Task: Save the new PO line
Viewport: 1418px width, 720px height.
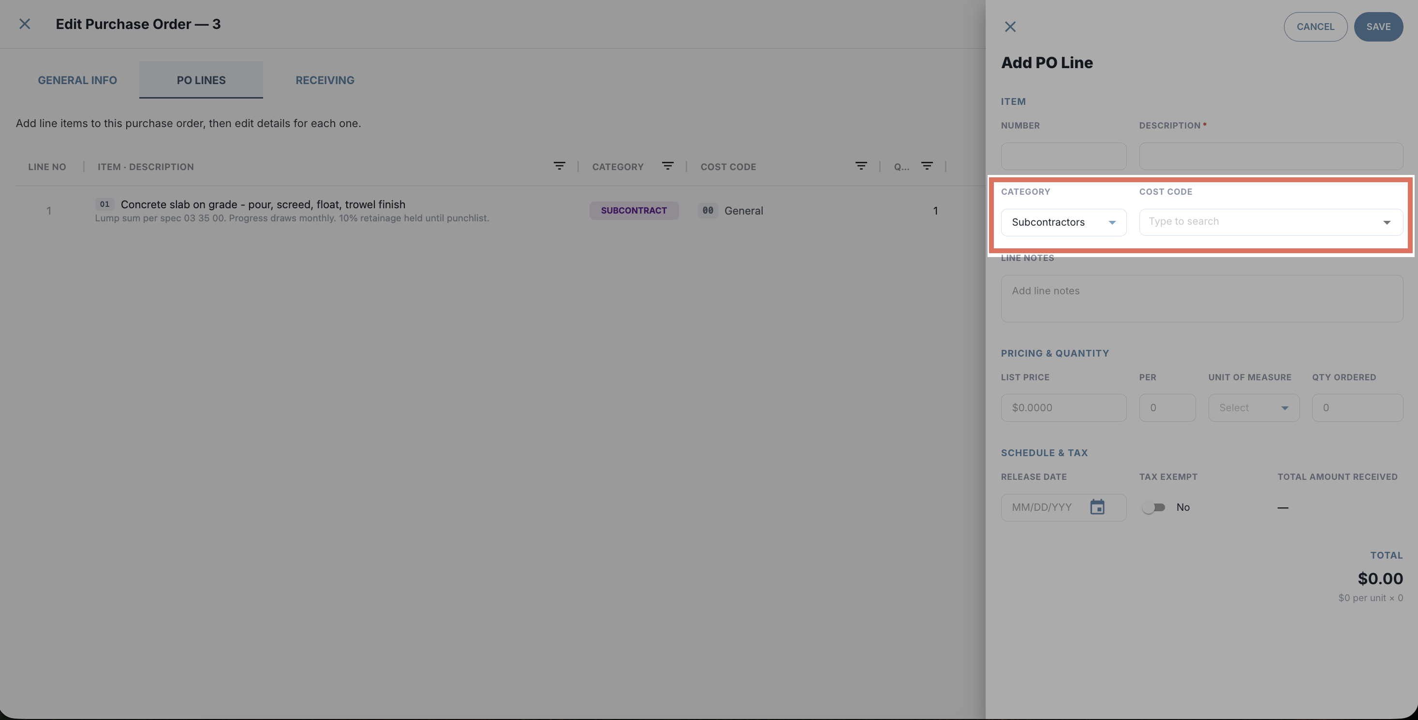Action: point(1378,27)
